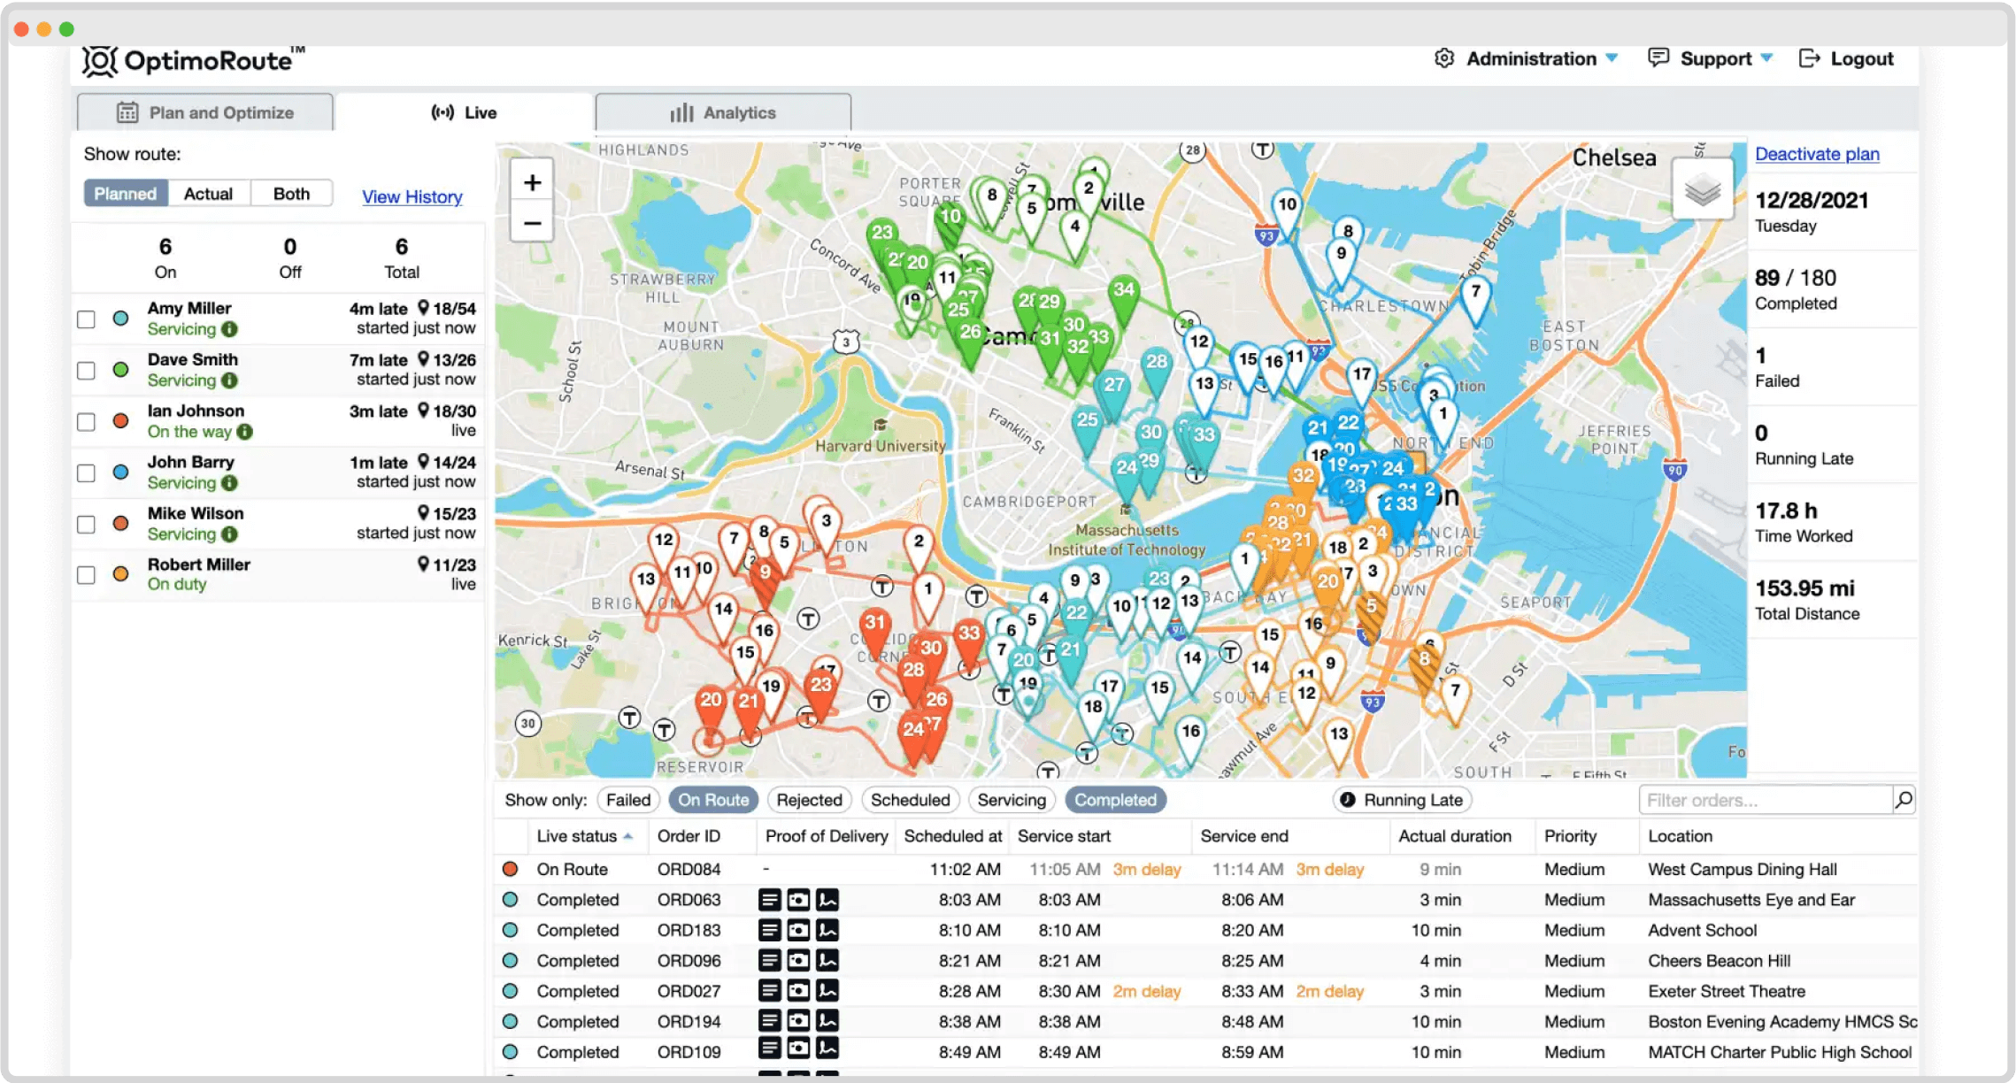
Task: Click Amy Miller's location pin icon
Action: pos(423,308)
